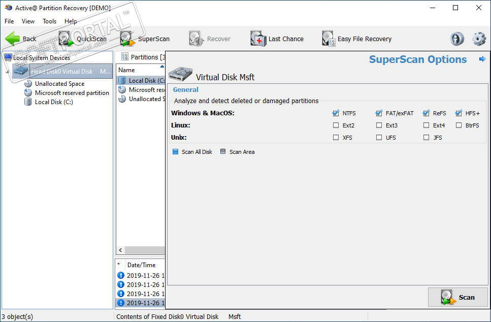Uncheck the ReFS checkbox
The height and width of the screenshot is (322, 491).
pos(426,113)
